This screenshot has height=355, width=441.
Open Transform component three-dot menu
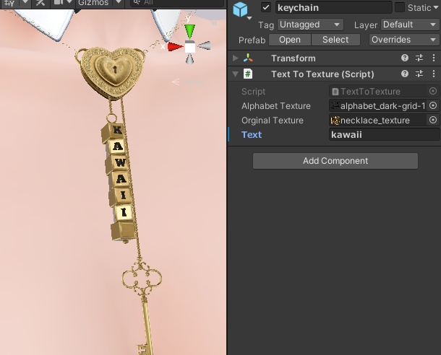tap(433, 58)
